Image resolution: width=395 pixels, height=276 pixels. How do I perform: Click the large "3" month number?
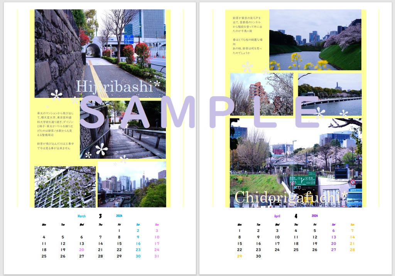[x=100, y=216]
